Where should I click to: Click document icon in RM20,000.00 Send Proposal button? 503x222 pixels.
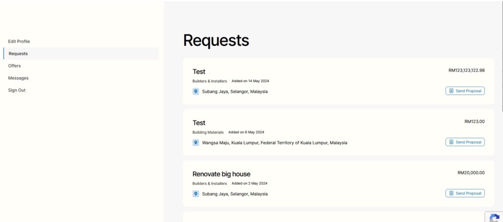click(x=451, y=194)
